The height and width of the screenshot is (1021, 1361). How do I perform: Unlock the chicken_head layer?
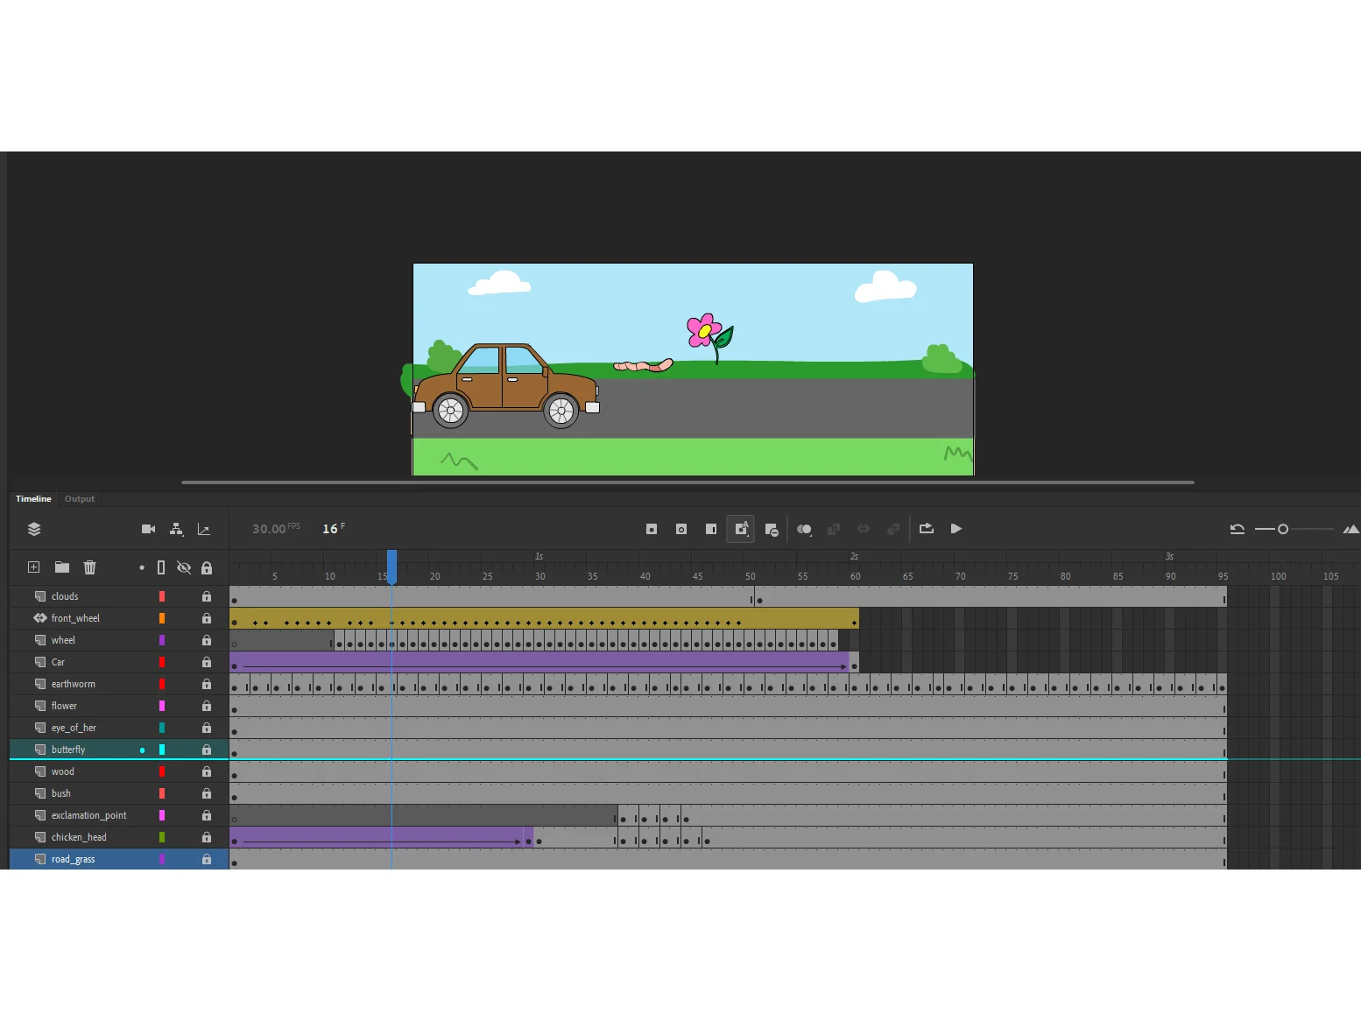pos(207,837)
